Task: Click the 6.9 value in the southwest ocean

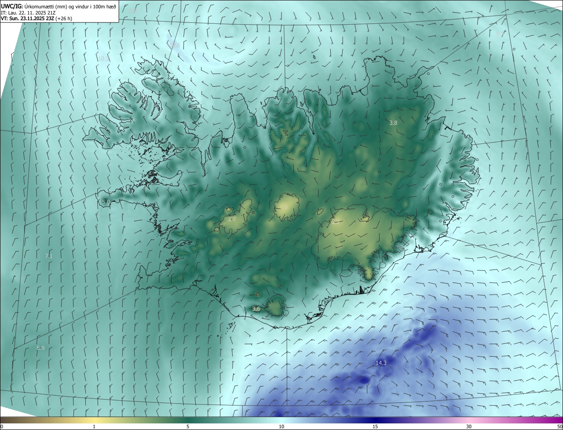Action: tap(40, 348)
